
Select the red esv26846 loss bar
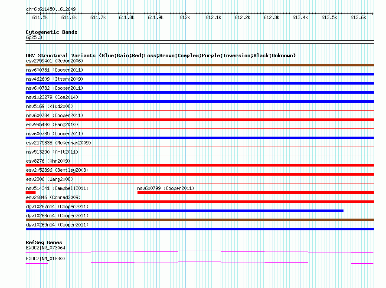tap(200, 202)
